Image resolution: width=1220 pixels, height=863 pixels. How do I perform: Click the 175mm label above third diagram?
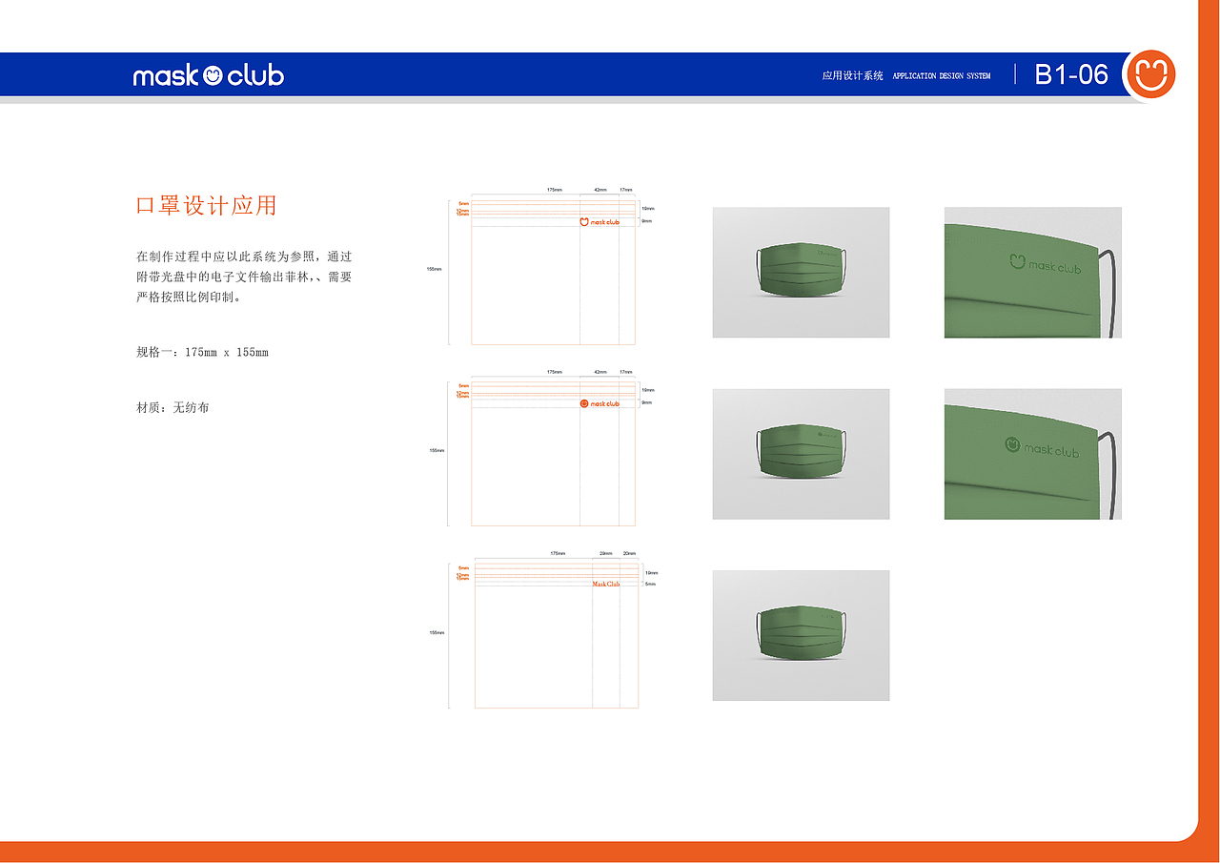(558, 553)
